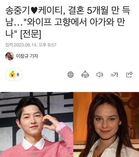Open photo of woman with long brown hair
This screenshot has width=139, height=157.
[106, 125]
